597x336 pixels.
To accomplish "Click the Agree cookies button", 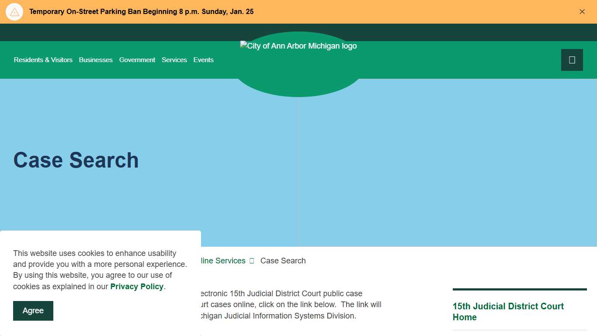I will 33,311.
